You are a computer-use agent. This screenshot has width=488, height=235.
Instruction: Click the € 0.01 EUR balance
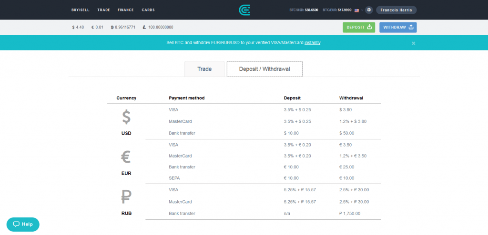(97, 28)
